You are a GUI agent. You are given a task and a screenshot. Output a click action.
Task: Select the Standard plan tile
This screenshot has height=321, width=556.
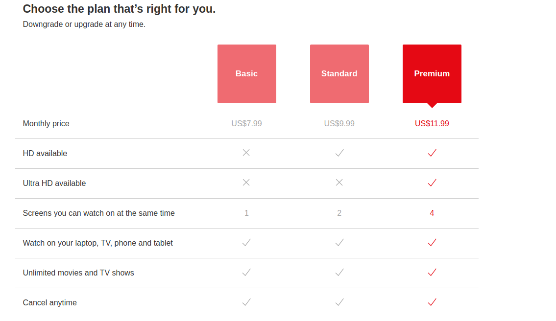point(339,74)
